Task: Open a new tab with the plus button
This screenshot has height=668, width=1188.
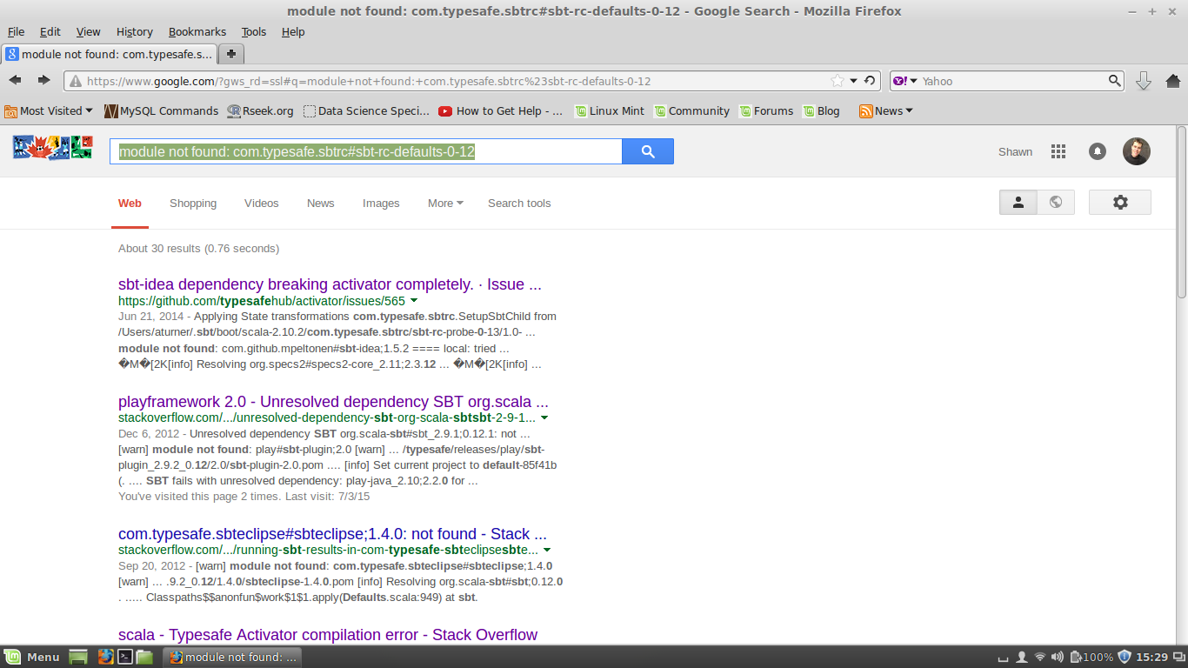Action: (x=231, y=54)
